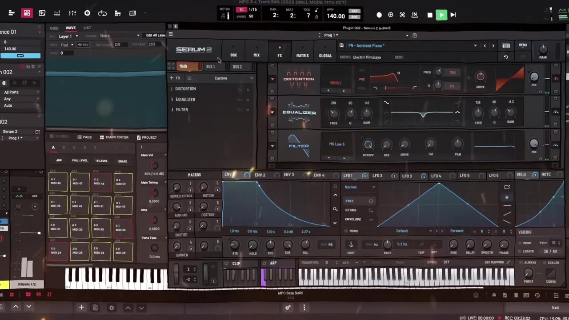Select the FREE LFO trigger mode
Viewport: 569px width, 320px height.
coord(359,201)
